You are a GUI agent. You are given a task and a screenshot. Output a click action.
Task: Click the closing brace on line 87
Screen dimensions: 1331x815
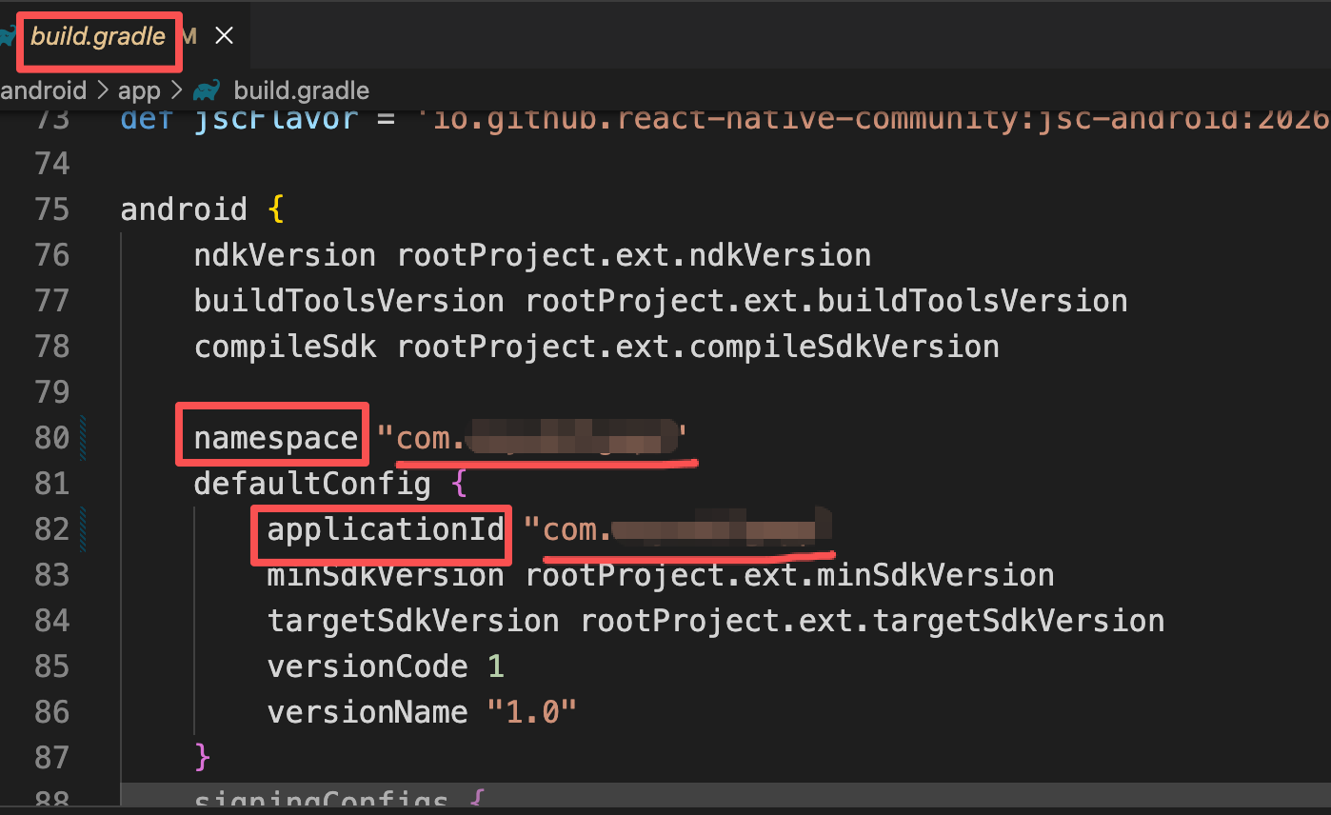[202, 758]
